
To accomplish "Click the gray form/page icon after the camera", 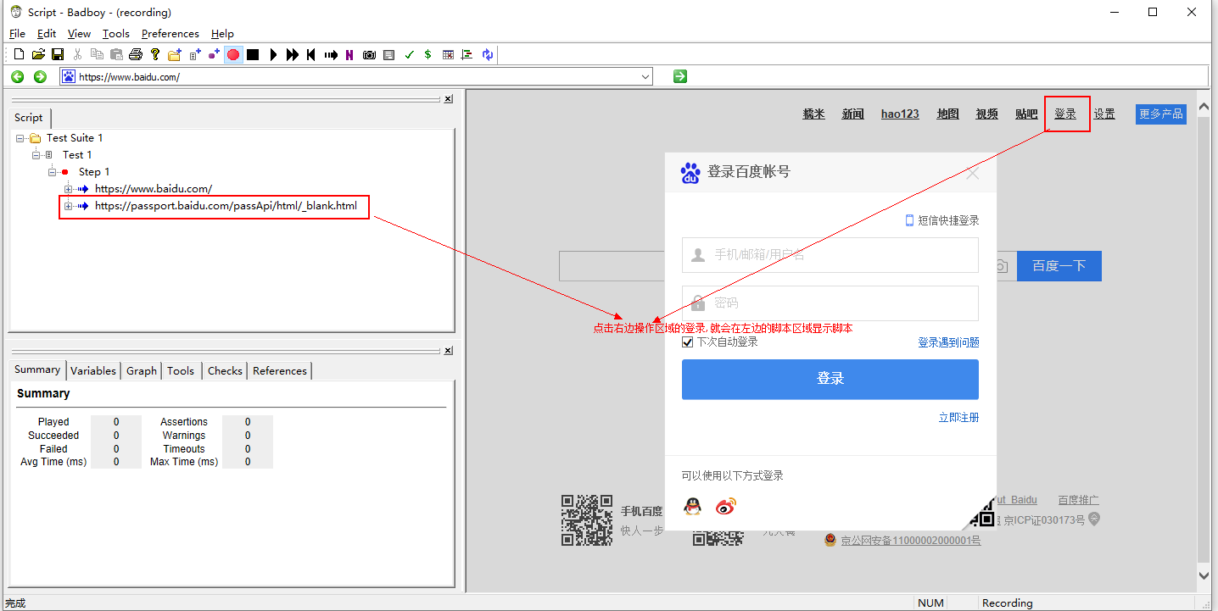I will point(388,54).
